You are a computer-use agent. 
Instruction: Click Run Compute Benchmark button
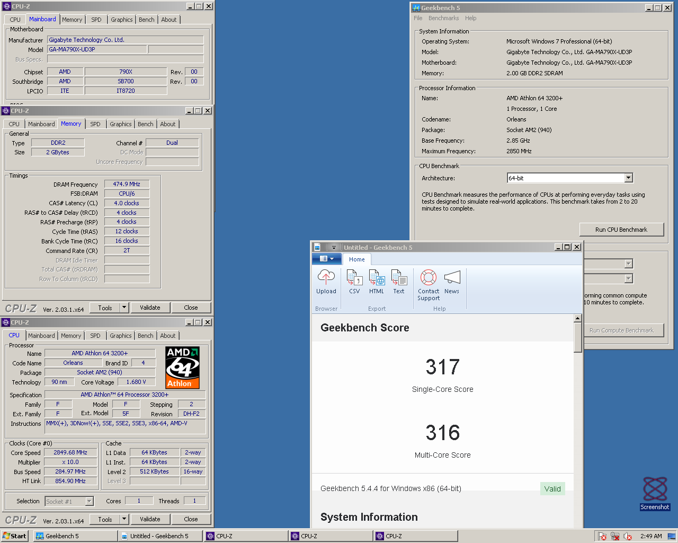pyautogui.click(x=622, y=330)
